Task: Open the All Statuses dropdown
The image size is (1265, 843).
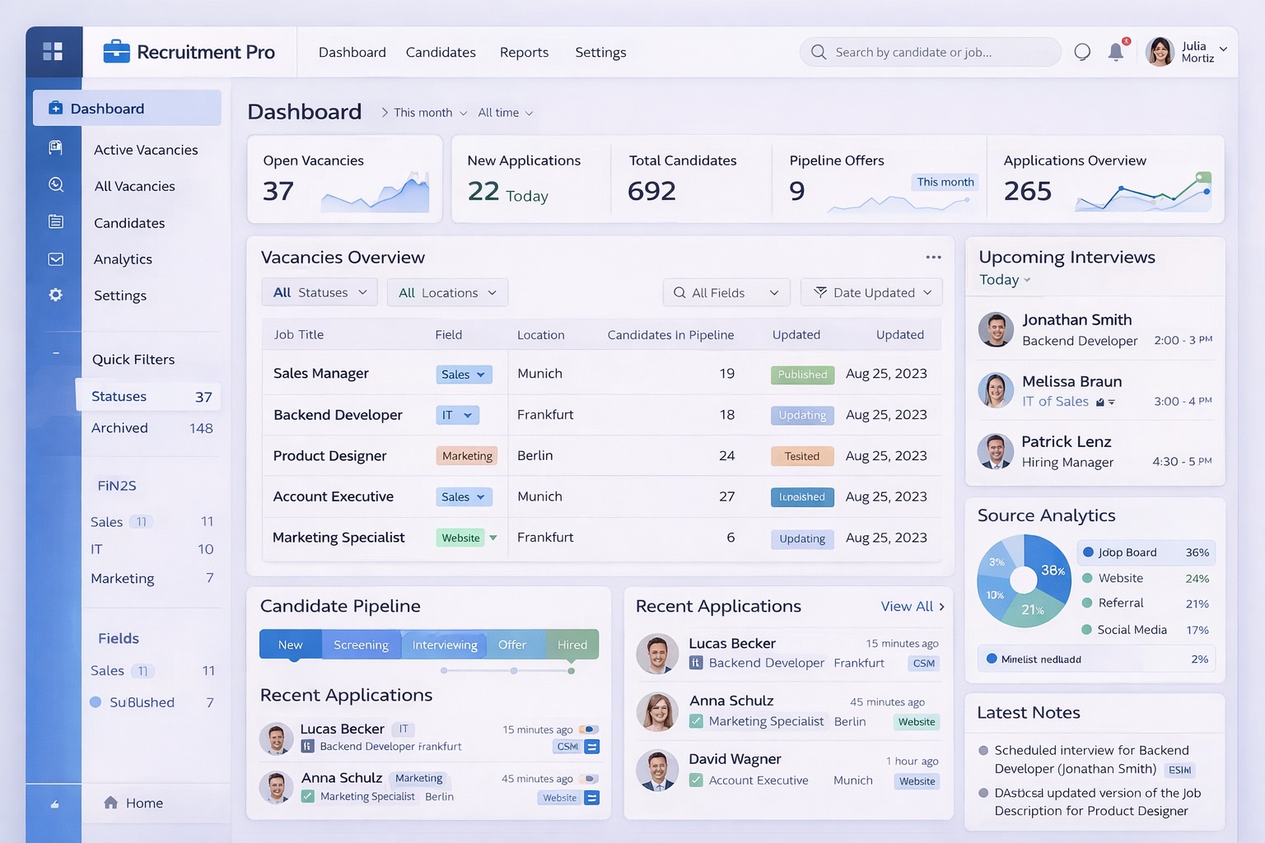Action: click(319, 292)
